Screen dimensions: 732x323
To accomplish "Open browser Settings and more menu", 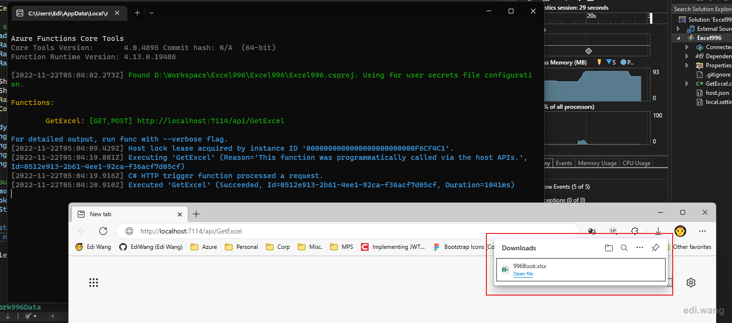I will tap(703, 231).
